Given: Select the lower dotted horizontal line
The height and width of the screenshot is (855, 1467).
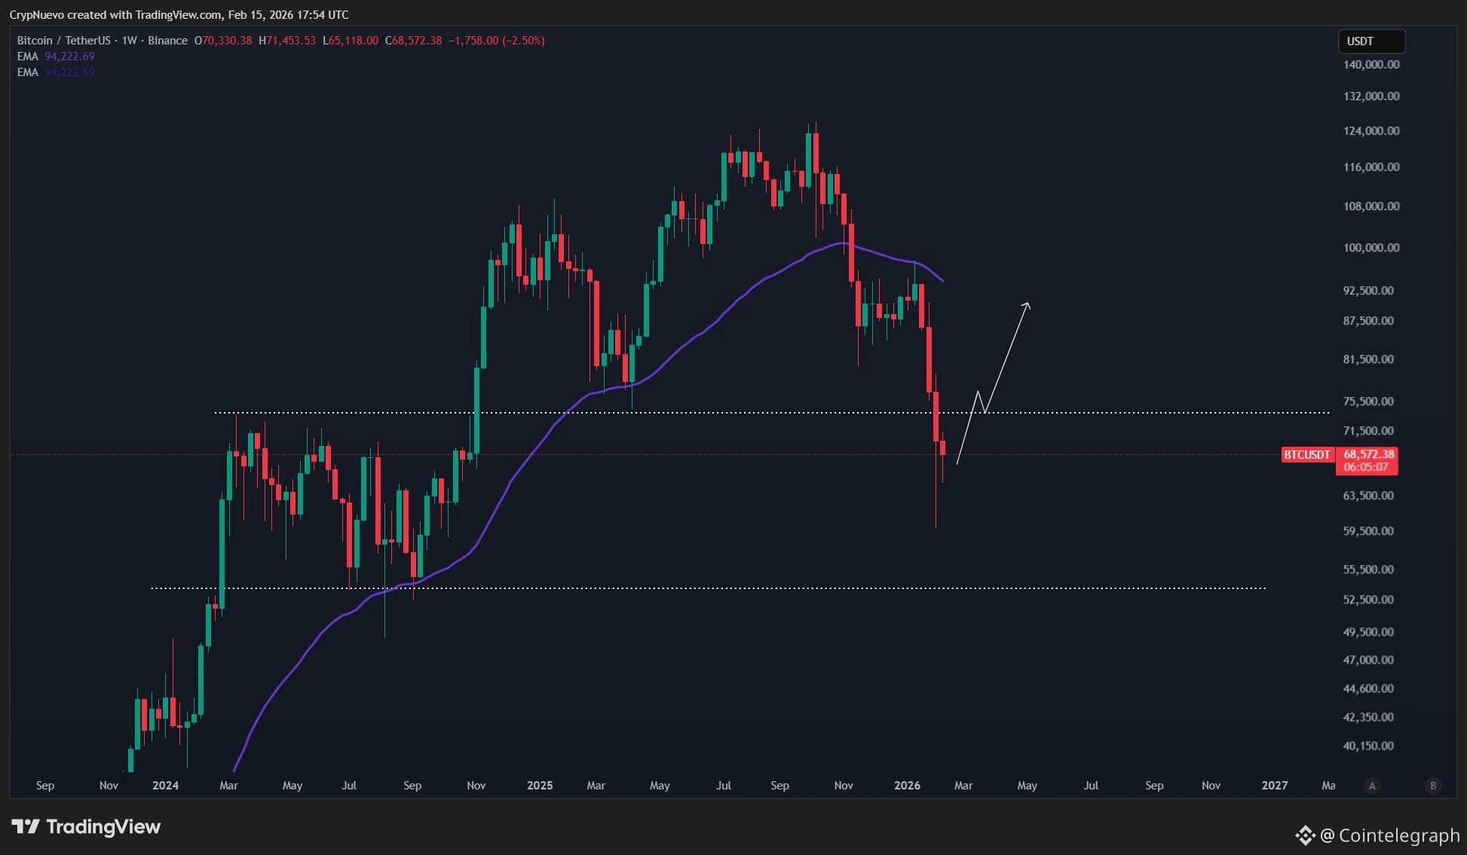Looking at the screenshot, I should (754, 588).
